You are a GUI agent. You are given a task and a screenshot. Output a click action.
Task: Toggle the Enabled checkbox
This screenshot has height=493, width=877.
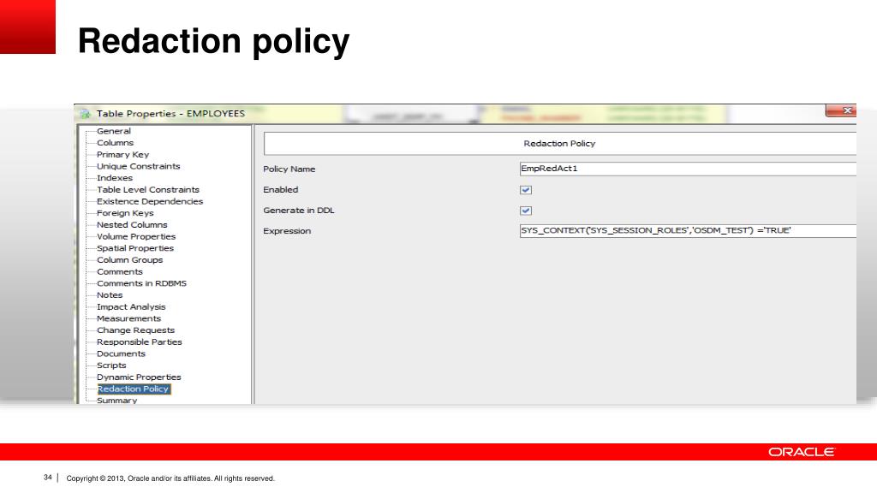526,190
